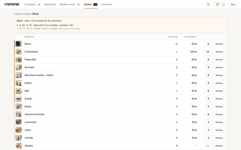
Task: Click the Liška product thumbnail
Action: (x=19, y=130)
